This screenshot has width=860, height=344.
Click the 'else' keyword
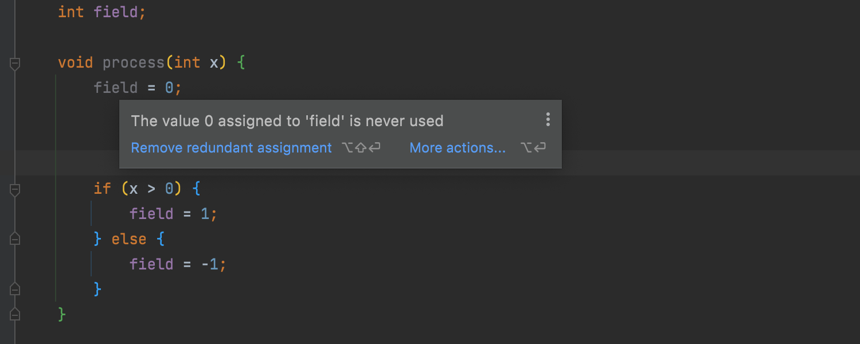pyautogui.click(x=129, y=239)
